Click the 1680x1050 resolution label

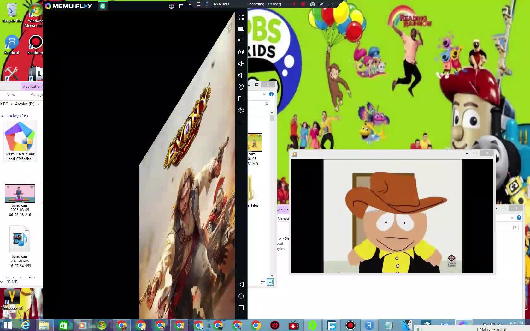[220, 4]
